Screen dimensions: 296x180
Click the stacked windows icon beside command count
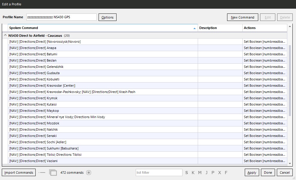(53, 173)
